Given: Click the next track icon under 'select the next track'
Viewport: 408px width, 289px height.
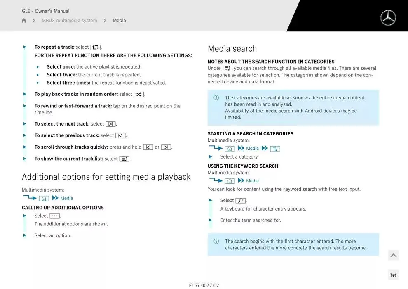Looking at the screenshot, I should pos(110,124).
